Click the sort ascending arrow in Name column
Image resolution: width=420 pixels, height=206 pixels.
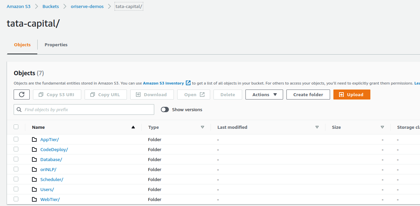tap(133, 127)
